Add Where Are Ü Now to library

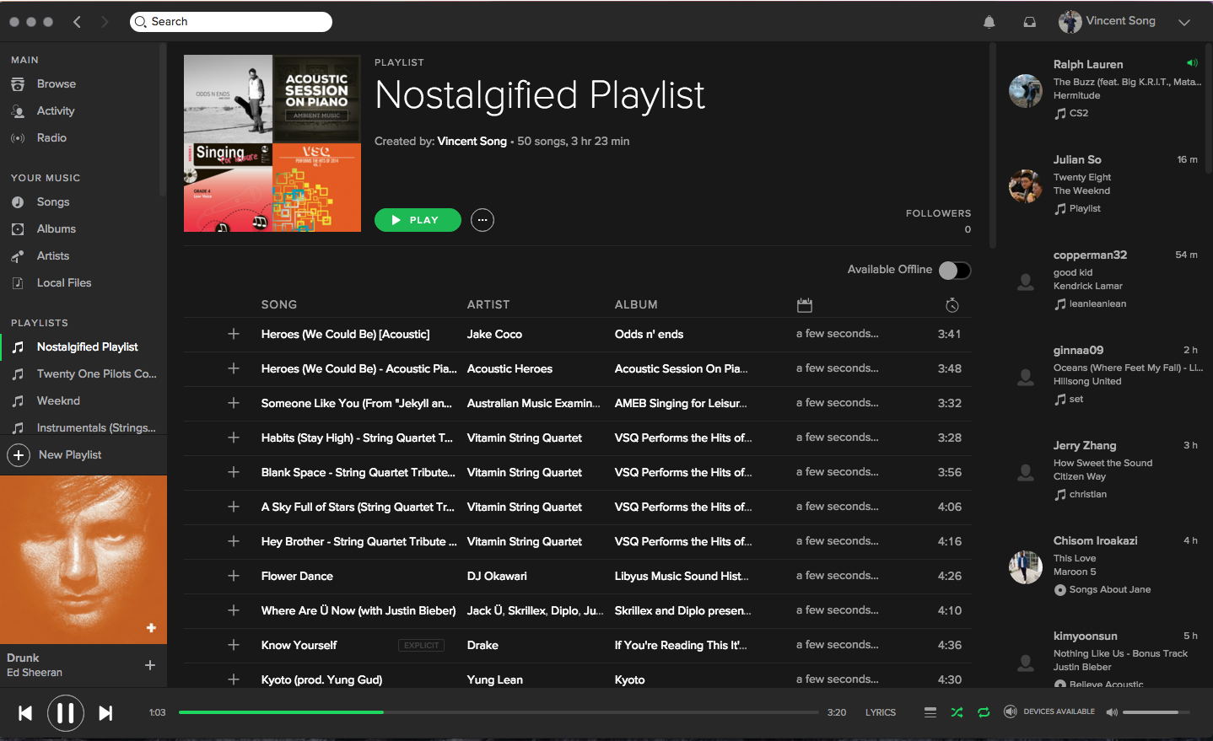tap(234, 610)
